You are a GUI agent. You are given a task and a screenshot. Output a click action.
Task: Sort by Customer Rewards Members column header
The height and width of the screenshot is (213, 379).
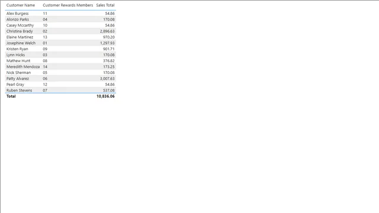click(x=68, y=5)
